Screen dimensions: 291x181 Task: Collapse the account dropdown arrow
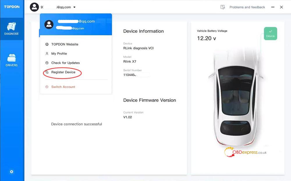pyautogui.click(x=74, y=7)
